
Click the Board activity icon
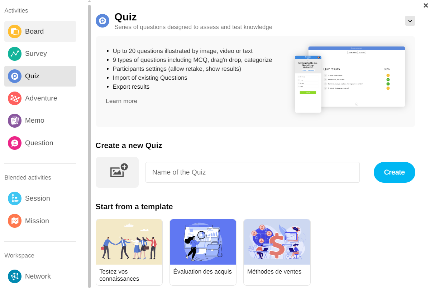click(15, 31)
